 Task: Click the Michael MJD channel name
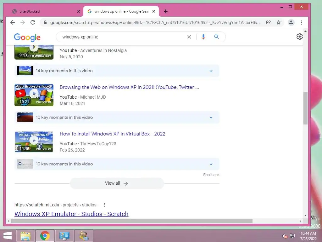93,97
